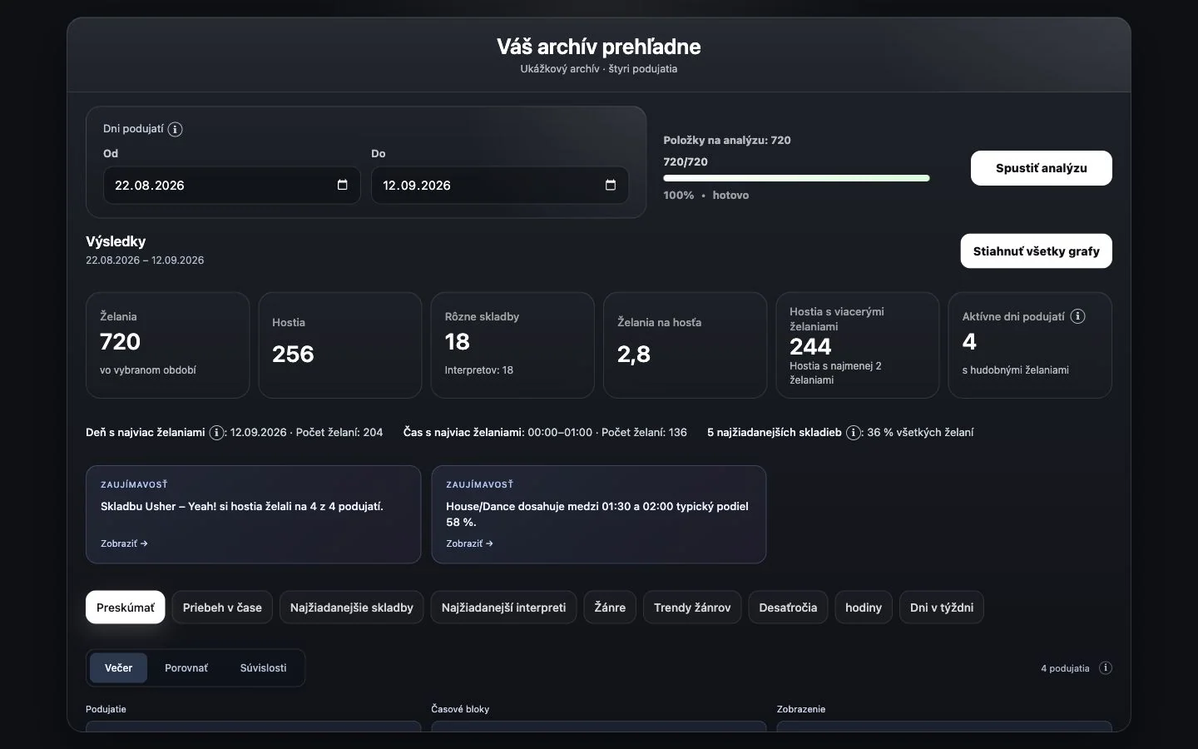
Task: Open calendar picker in Do date field
Action: pyautogui.click(x=611, y=185)
